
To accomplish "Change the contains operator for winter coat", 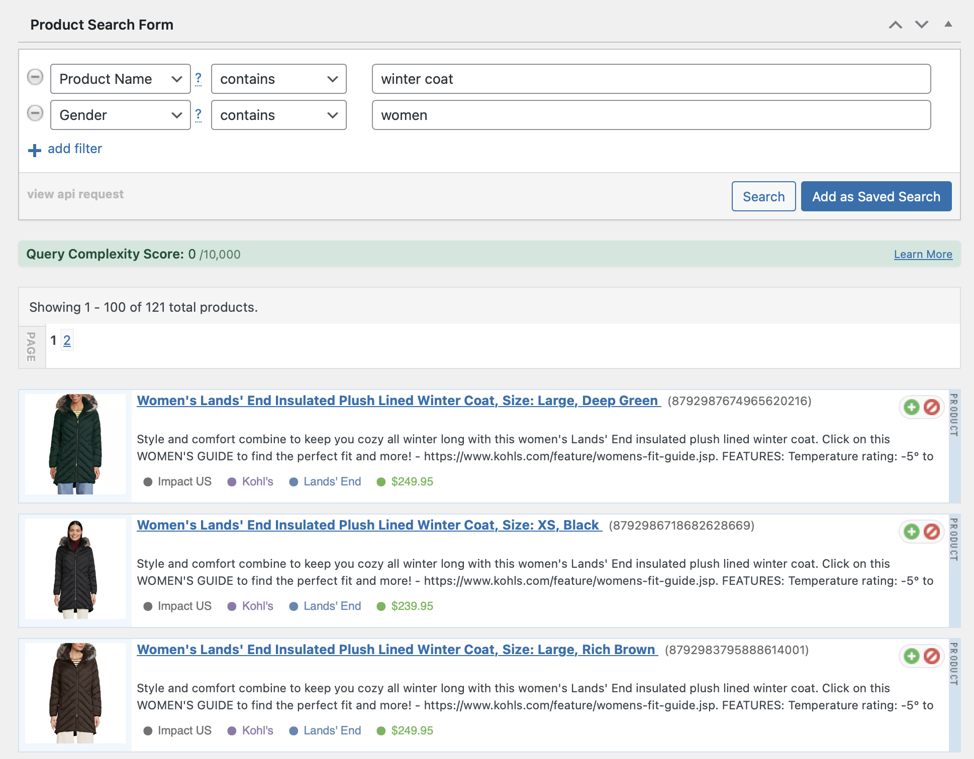I will (278, 79).
